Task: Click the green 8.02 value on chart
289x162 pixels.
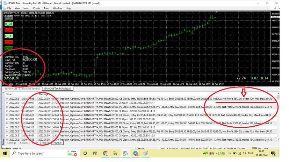Action: pyautogui.click(x=254, y=78)
